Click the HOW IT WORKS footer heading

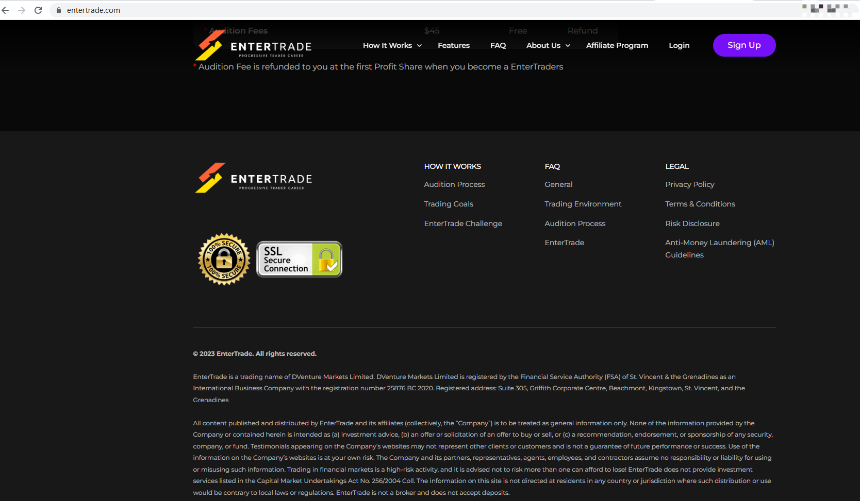[x=453, y=166]
